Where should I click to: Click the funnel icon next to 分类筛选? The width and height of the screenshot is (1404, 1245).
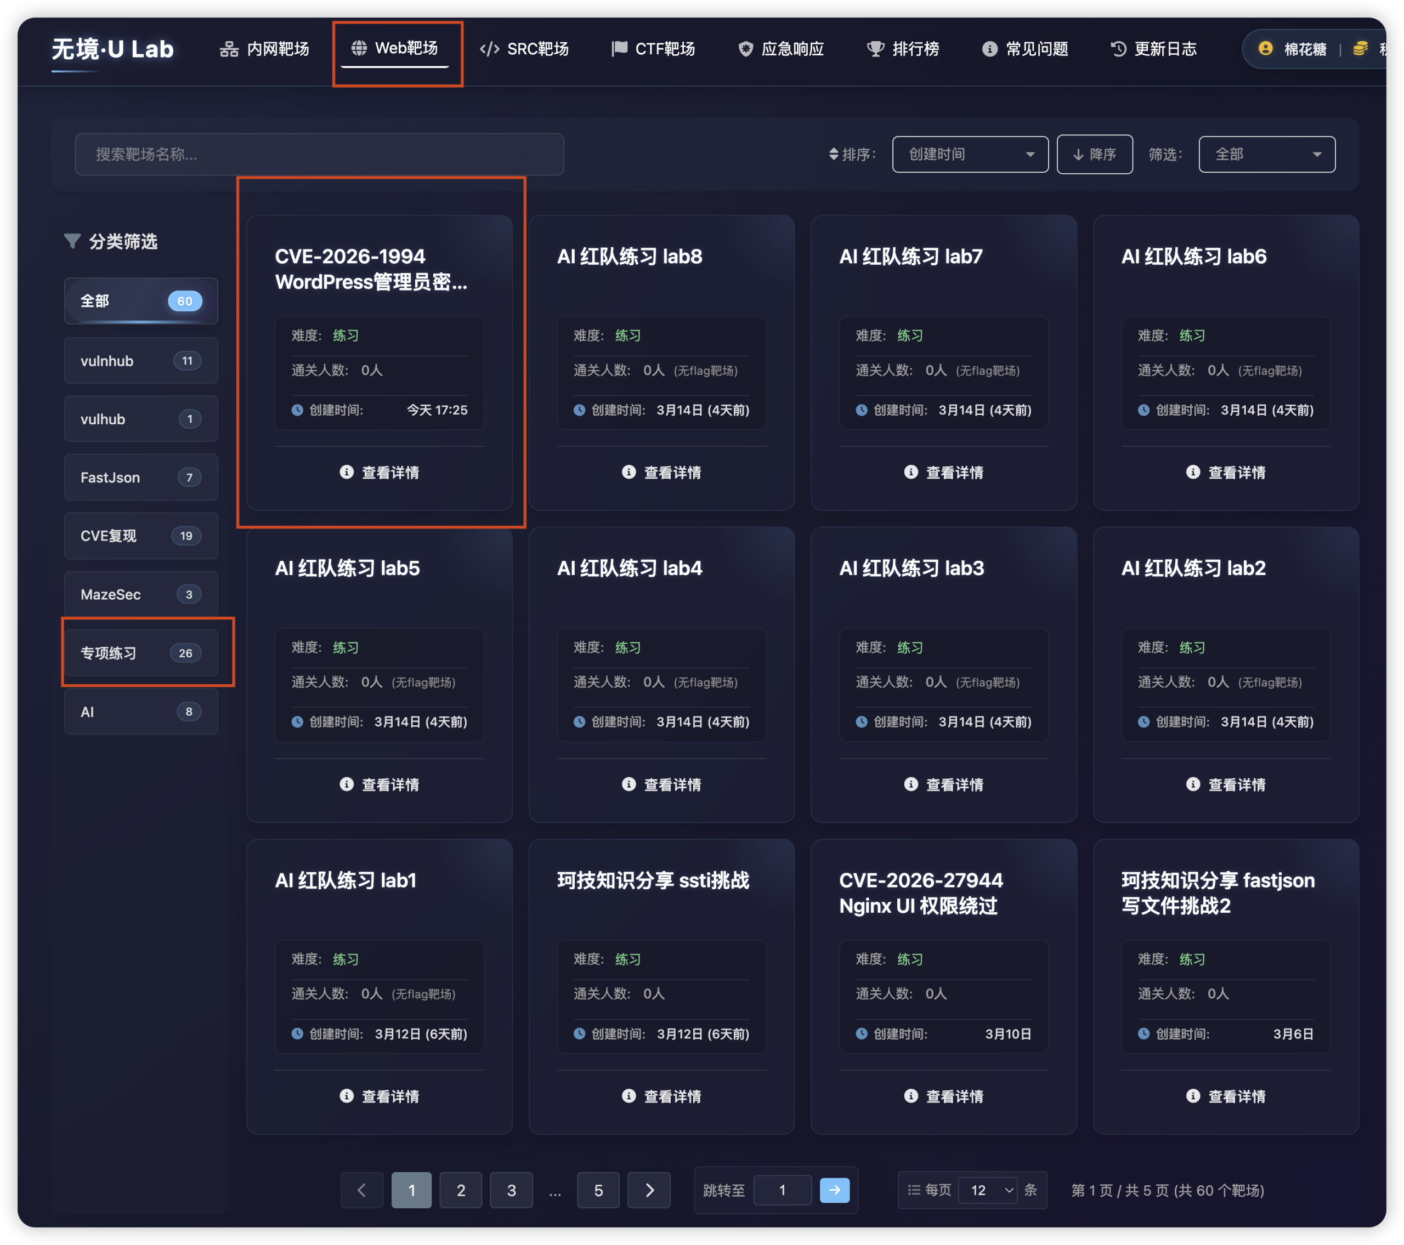(x=73, y=241)
